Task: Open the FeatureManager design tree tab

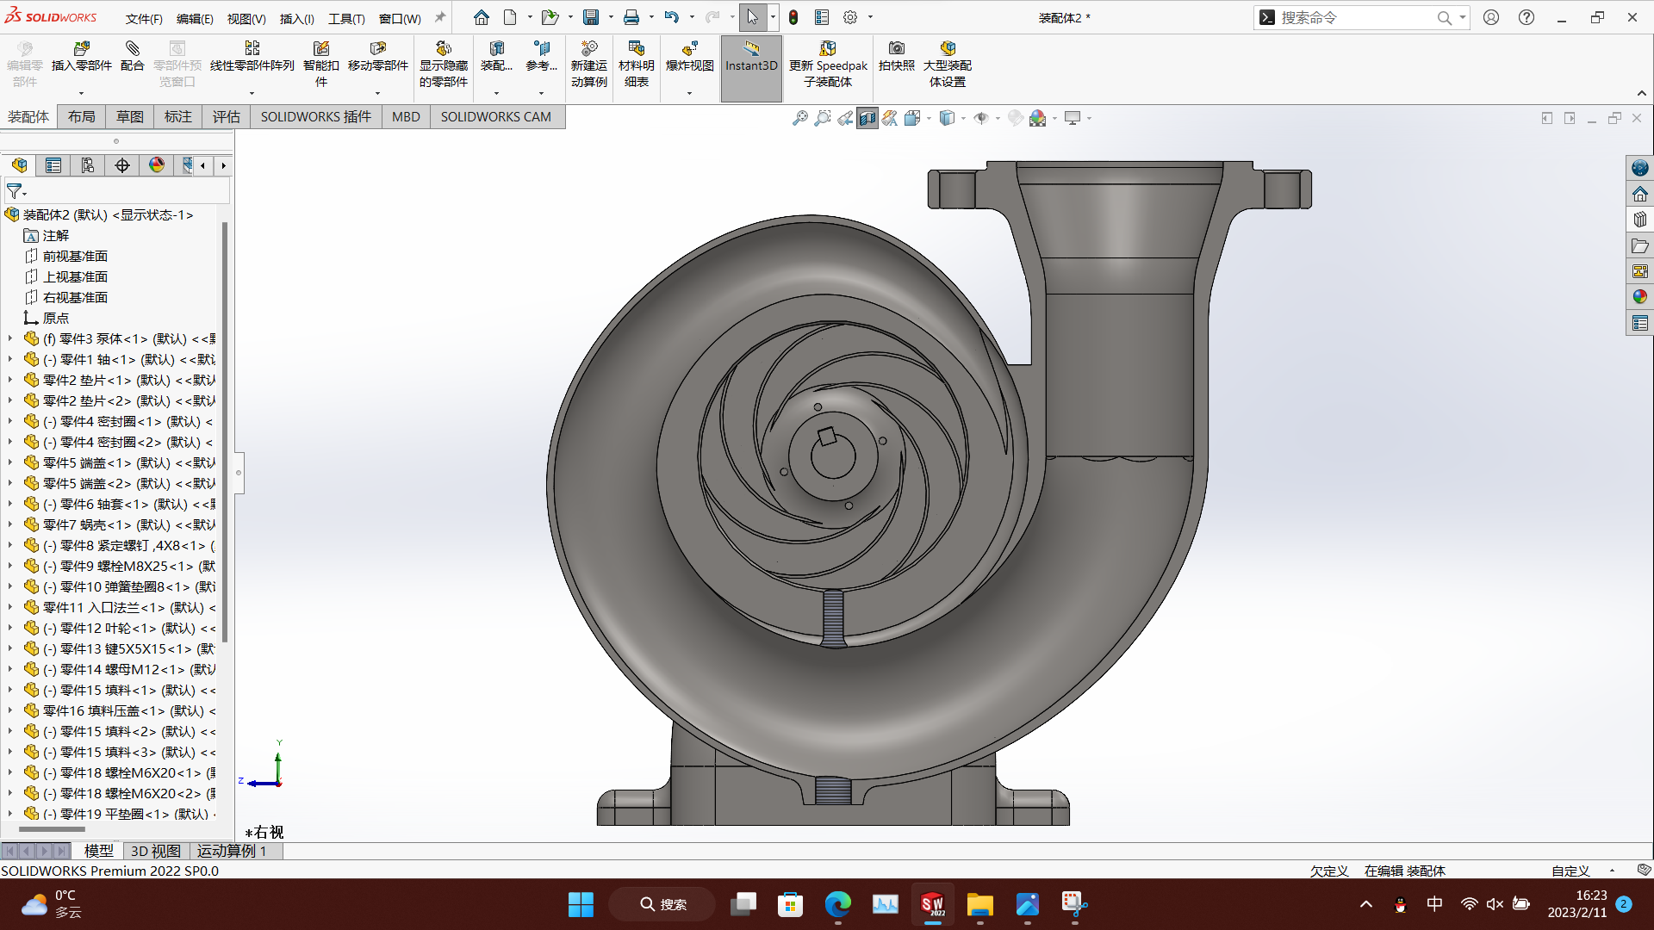Action: coord(19,165)
